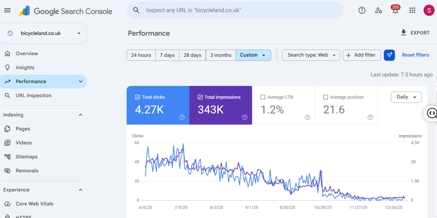Open the Help question mark icon

[362, 10]
